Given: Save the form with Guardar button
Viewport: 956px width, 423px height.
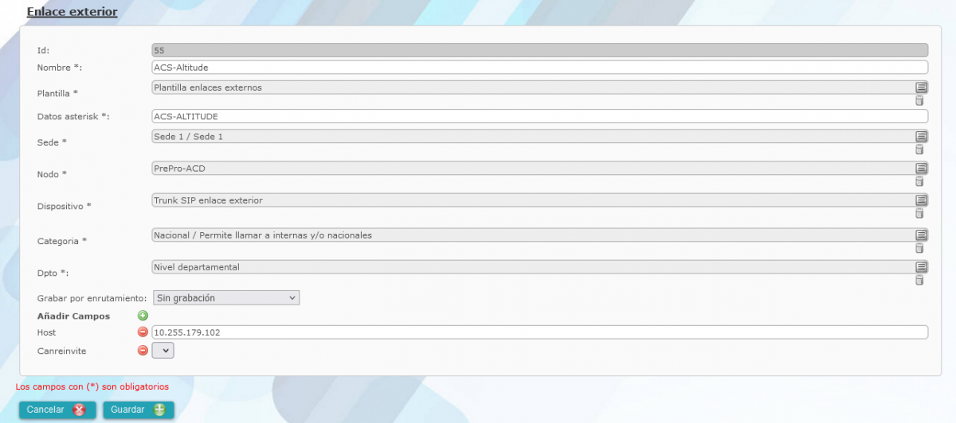Looking at the screenshot, I should coord(138,409).
